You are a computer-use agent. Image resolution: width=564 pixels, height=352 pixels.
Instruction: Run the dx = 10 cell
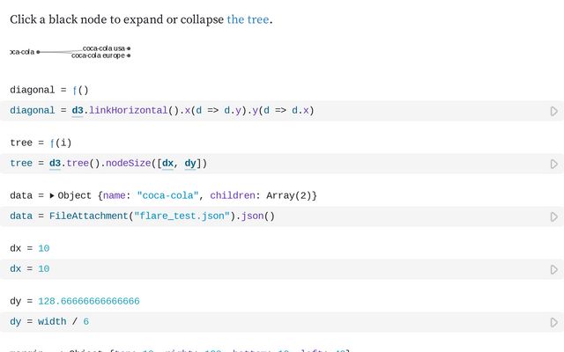click(553, 269)
